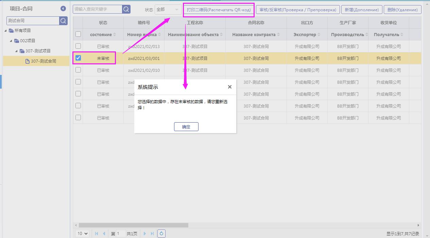430x238 pixels.
Task: Go to the next page icon
Action: point(145,234)
